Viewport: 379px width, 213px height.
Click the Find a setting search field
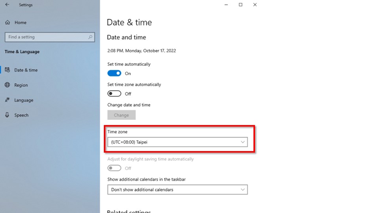tap(45, 37)
